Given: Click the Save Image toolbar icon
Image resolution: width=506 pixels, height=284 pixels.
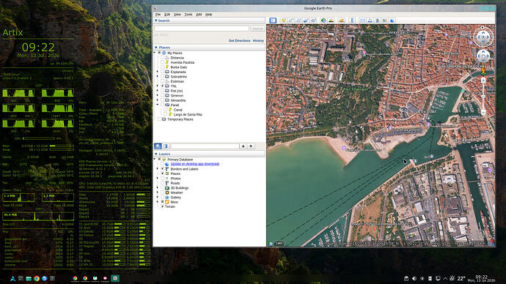Looking at the screenshot, I should (378, 20).
